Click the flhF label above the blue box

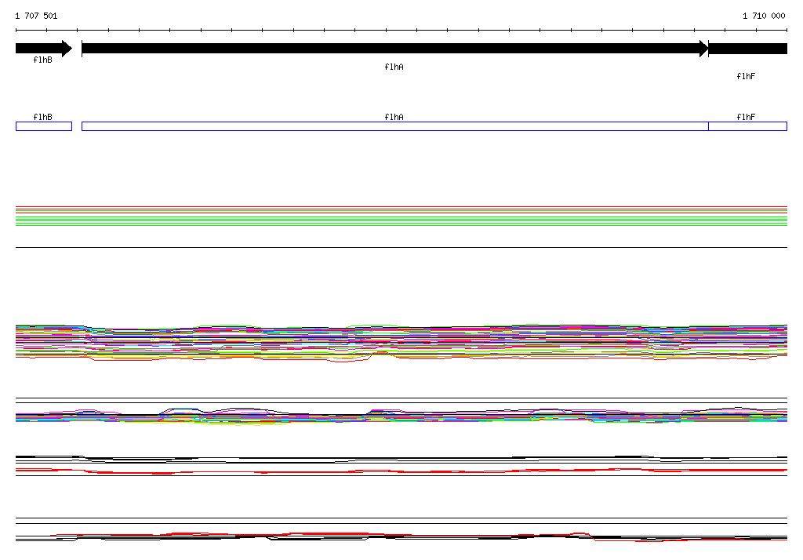746,118
